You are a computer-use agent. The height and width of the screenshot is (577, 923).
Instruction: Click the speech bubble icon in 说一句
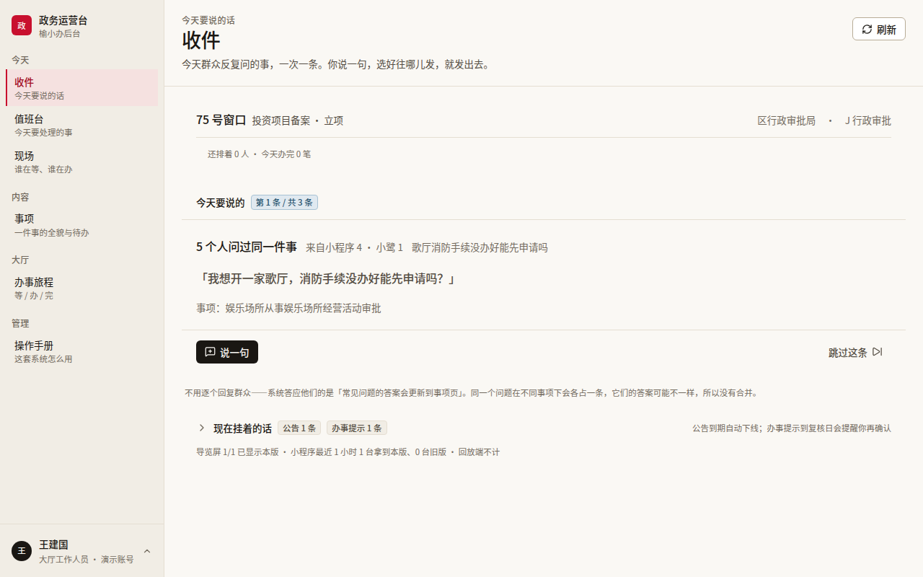pyautogui.click(x=210, y=352)
